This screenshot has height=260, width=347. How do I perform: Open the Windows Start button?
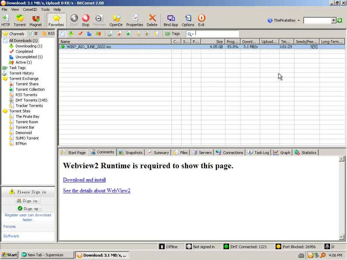[9, 255]
